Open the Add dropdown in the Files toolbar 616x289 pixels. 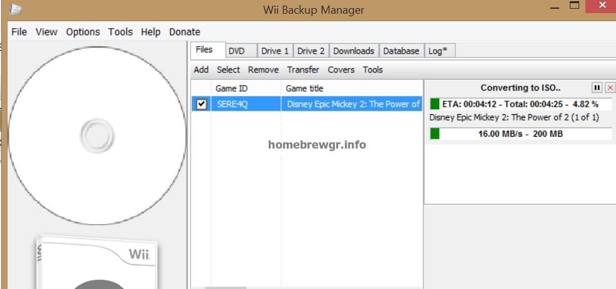point(201,70)
